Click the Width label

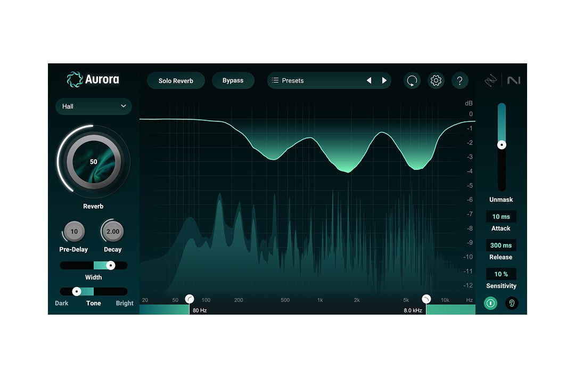94,277
